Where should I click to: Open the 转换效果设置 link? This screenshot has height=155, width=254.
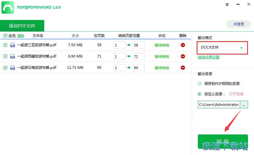click(209, 57)
